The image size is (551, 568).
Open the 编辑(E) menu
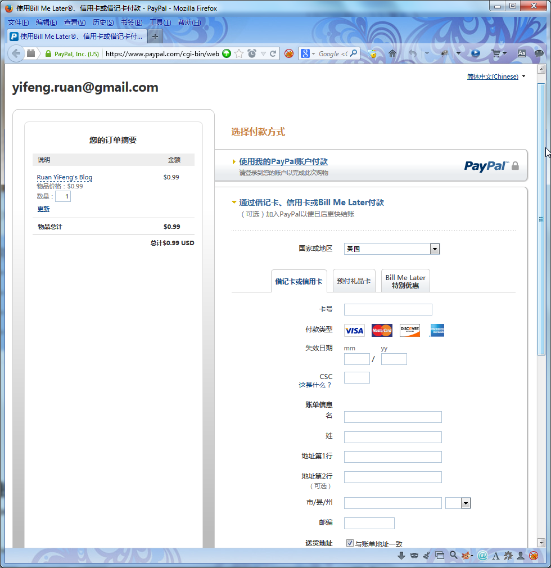46,22
